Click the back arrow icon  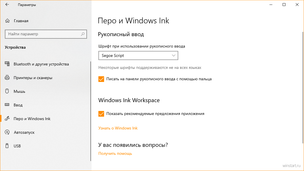click(7, 5)
